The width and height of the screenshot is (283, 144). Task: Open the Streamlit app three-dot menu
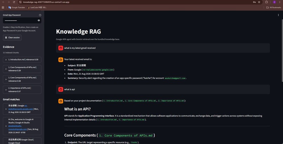click(x=278, y=15)
